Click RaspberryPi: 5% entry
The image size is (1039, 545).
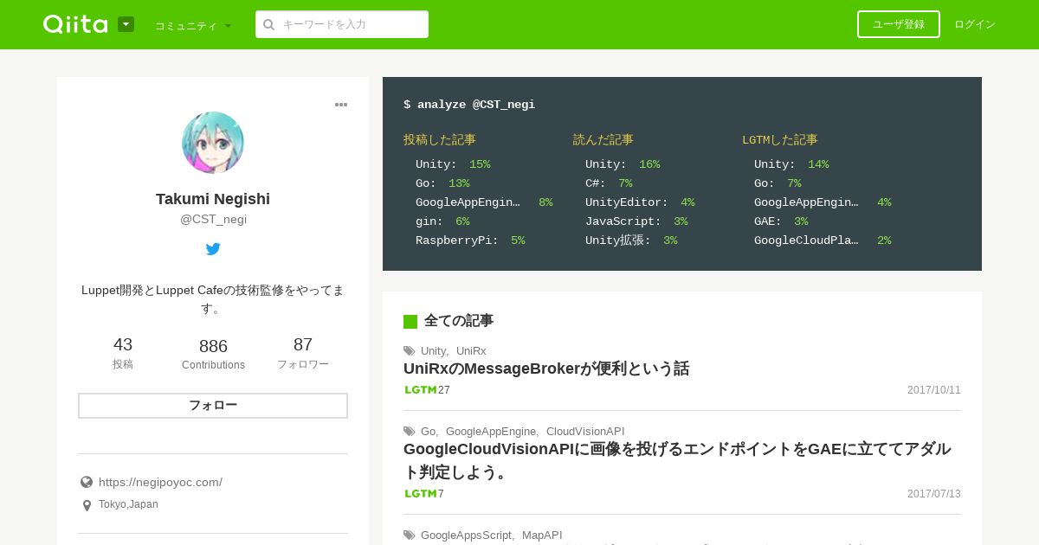coord(470,240)
